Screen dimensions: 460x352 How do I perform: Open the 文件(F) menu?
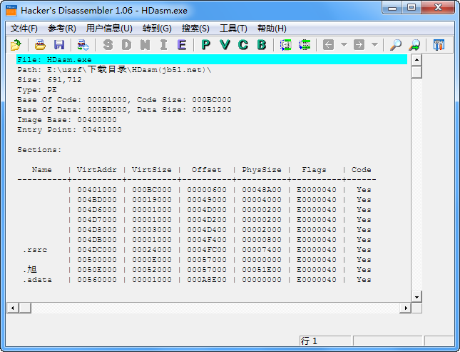point(24,29)
